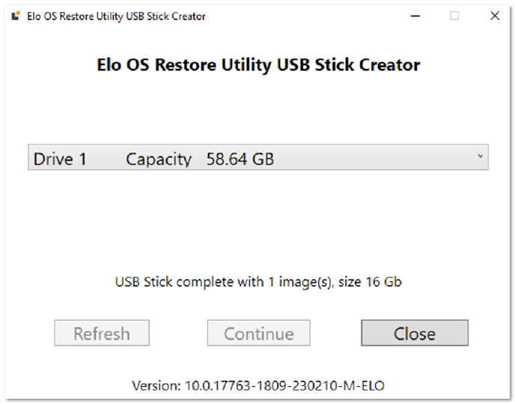Image resolution: width=515 pixels, height=404 pixels.
Task: Minimize the USB Stick Creator window
Action: (x=415, y=16)
